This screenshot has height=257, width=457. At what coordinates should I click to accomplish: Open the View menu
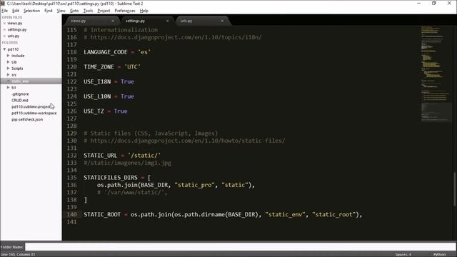(x=61, y=11)
